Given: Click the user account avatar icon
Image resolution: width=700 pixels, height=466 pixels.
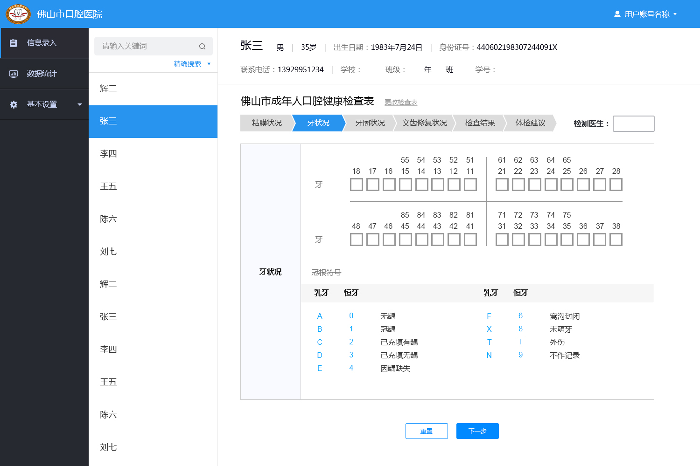Looking at the screenshot, I should click(617, 14).
